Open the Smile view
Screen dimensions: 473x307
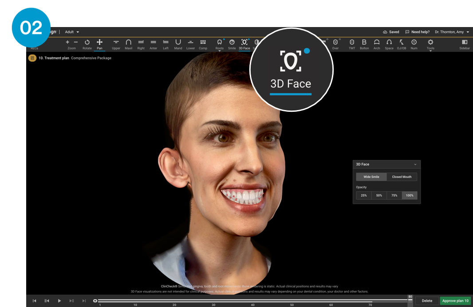[x=232, y=44]
